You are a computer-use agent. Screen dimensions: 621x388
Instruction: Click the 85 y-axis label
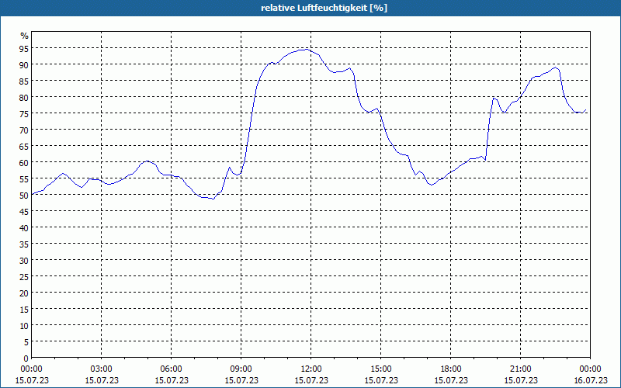24,81
